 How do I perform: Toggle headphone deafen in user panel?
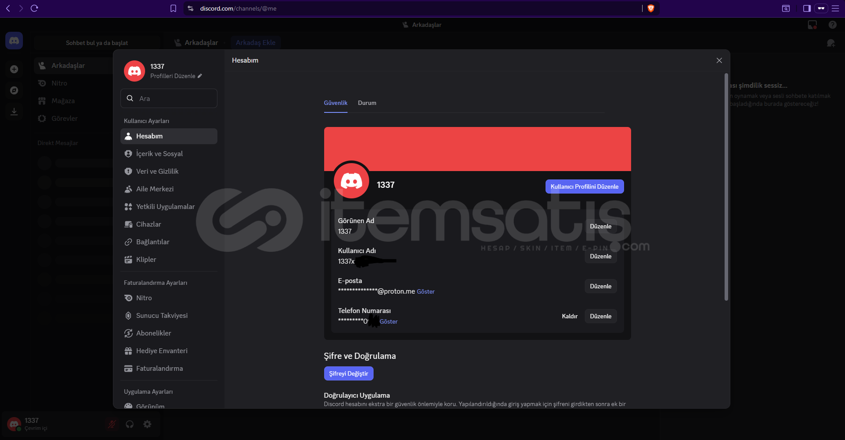click(130, 424)
